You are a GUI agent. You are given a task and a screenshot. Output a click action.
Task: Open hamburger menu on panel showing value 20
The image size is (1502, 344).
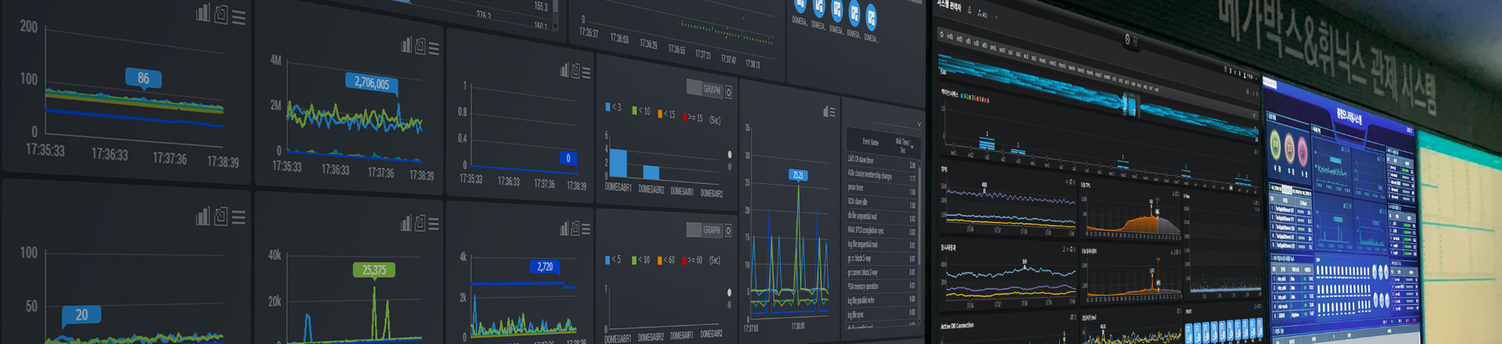(239, 217)
